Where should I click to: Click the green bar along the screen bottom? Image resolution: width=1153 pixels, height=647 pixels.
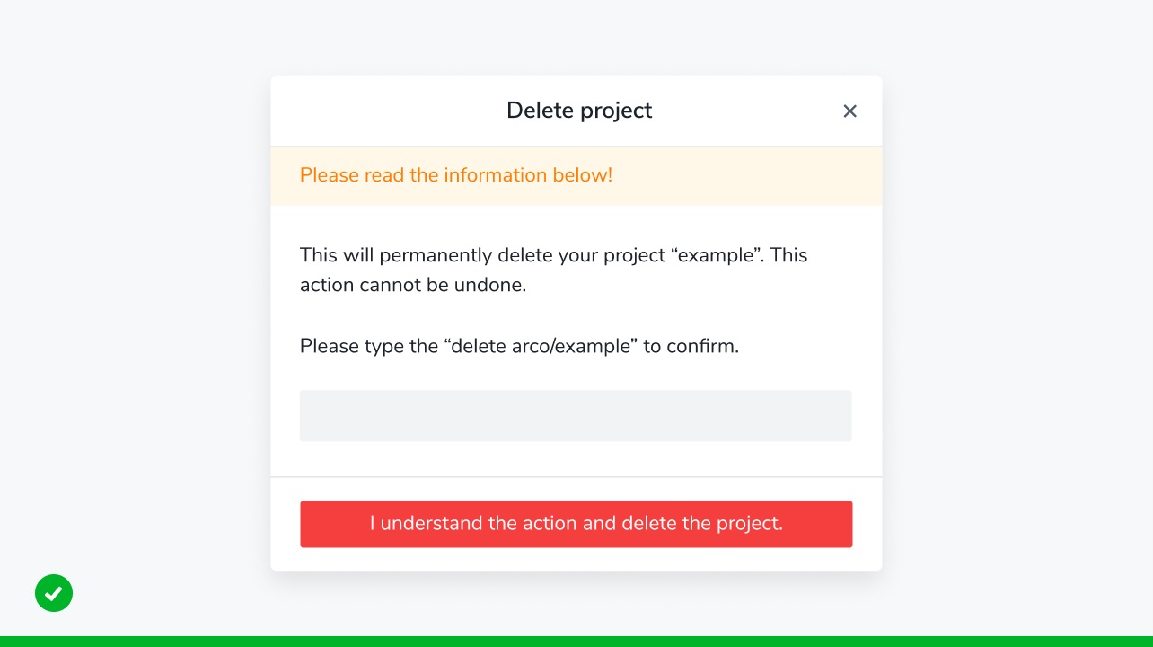pos(576,642)
